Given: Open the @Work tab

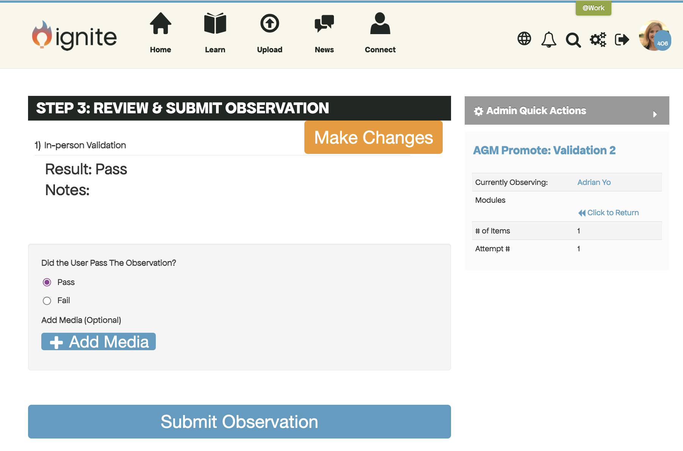Looking at the screenshot, I should click(x=593, y=8).
